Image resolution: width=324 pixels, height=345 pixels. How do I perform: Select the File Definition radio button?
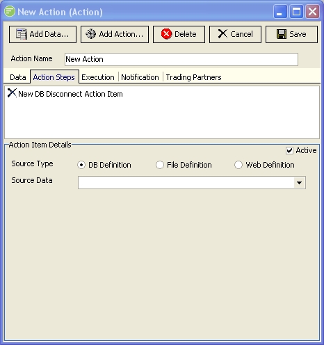160,165
